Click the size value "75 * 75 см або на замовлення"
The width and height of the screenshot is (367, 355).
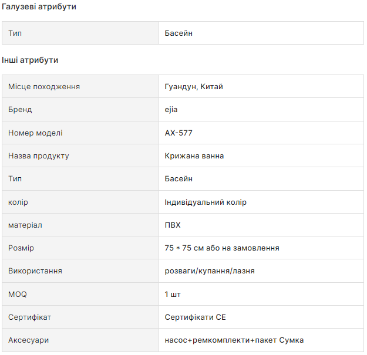(222, 248)
